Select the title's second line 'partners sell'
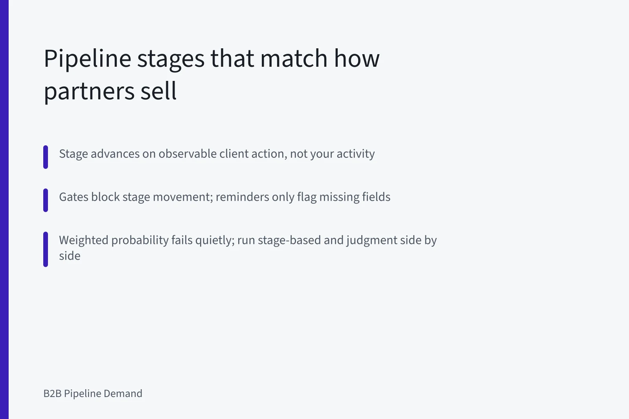This screenshot has height=419, width=629. [x=110, y=91]
